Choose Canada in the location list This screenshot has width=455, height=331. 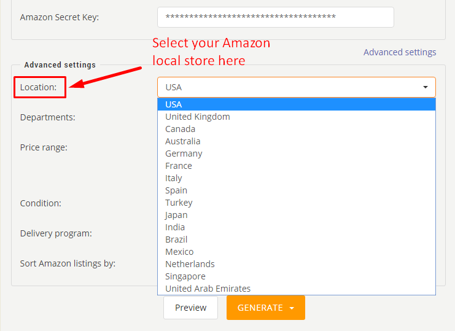click(297, 129)
